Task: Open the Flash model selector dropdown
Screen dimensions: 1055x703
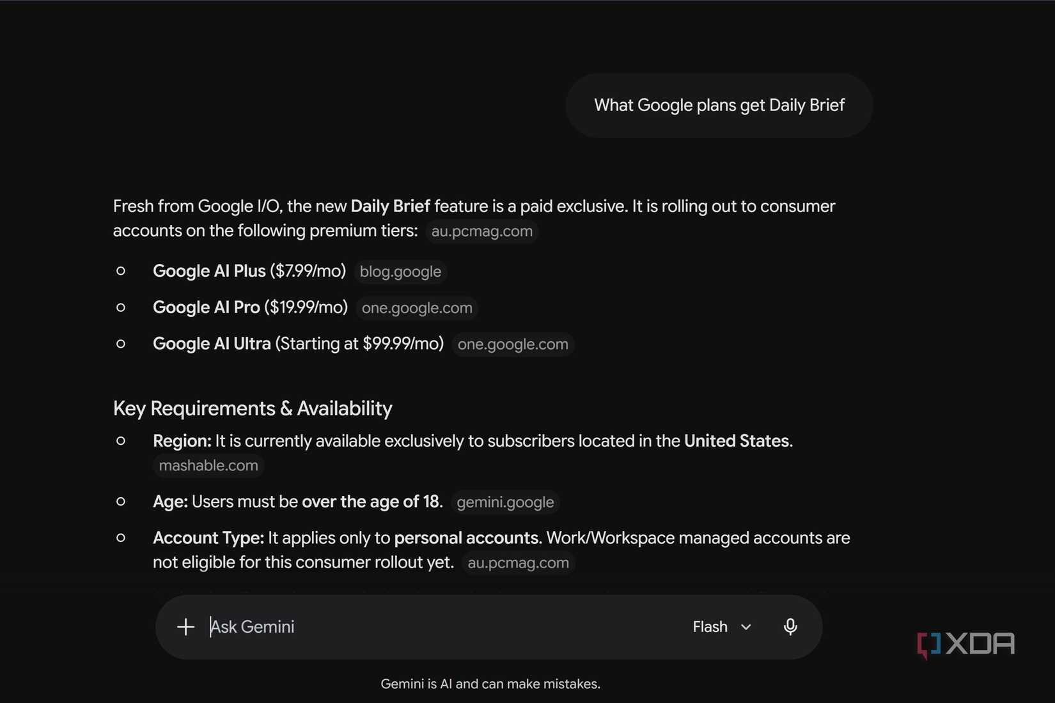Action: 722,627
